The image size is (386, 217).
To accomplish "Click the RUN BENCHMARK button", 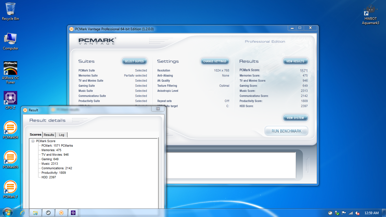I will (286, 131).
